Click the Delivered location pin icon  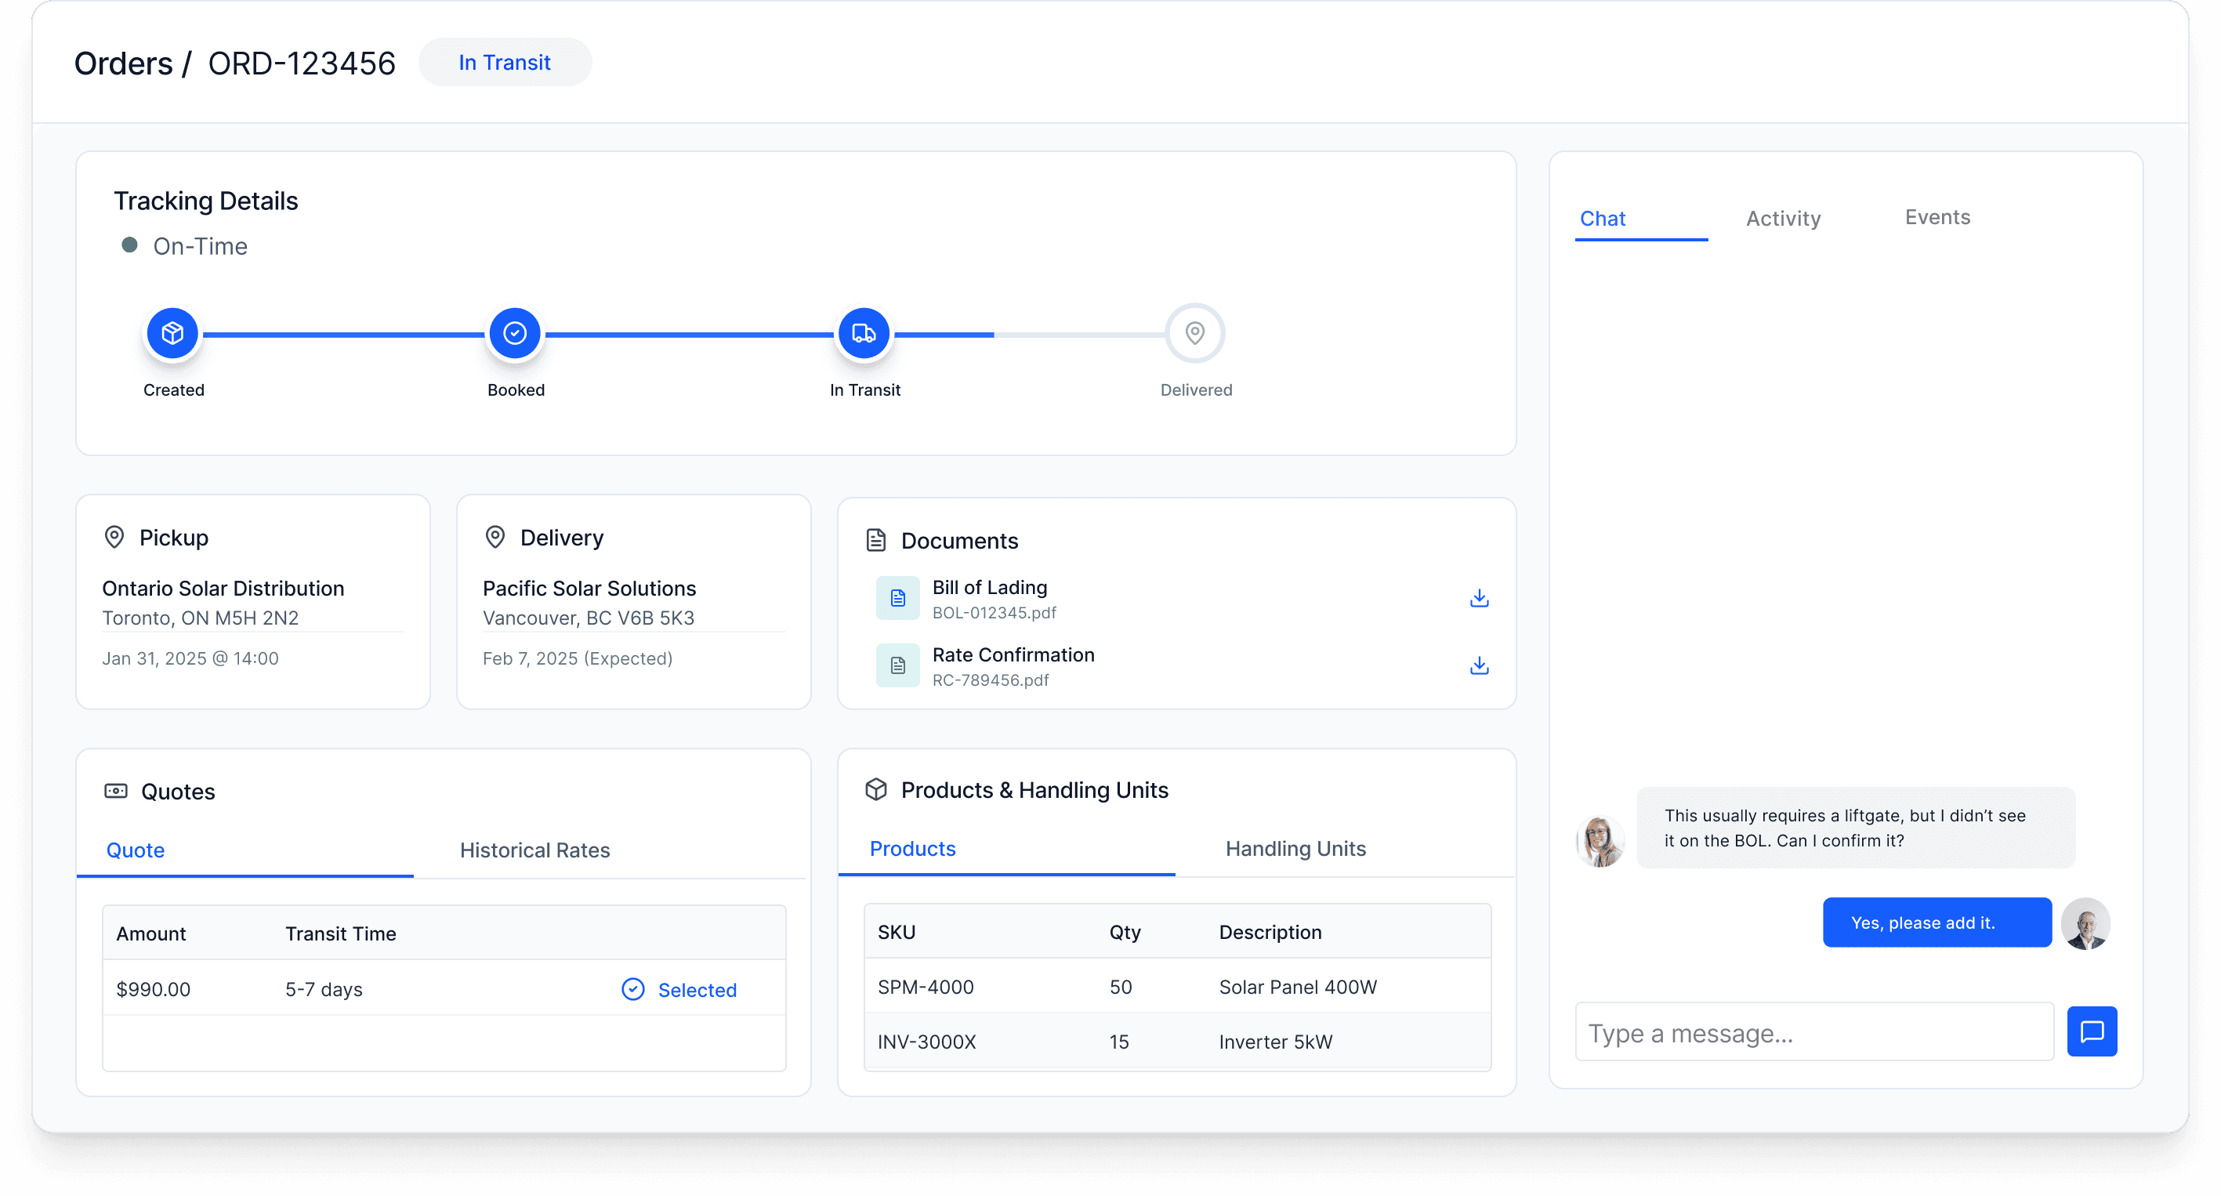coord(1194,333)
